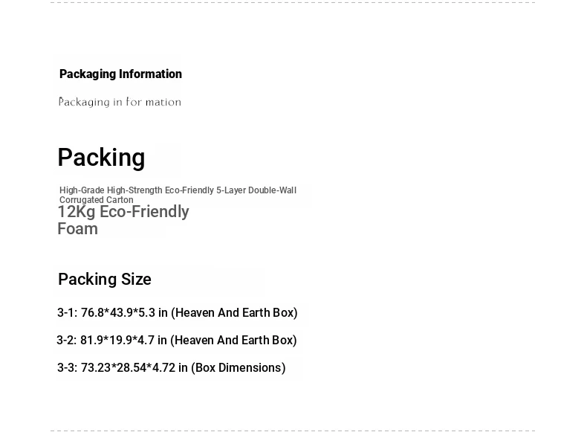This screenshot has width=587, height=435.
Task: Click the word Foam
Action: pos(77,228)
